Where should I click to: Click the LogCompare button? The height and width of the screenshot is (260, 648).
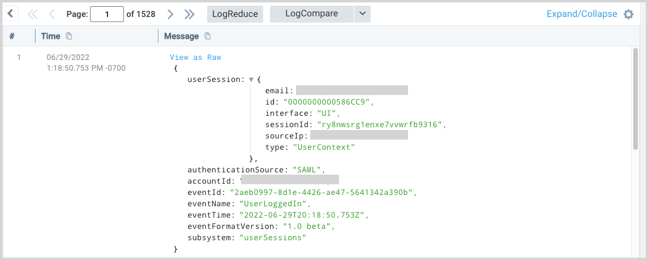(x=312, y=14)
